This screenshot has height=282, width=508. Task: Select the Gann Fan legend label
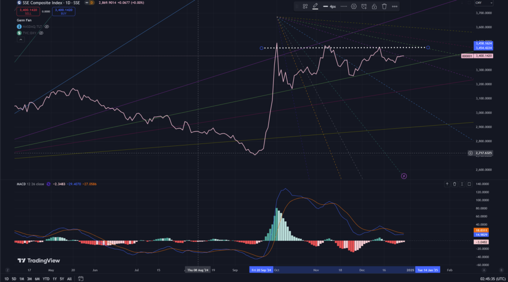pyautogui.click(x=24, y=20)
